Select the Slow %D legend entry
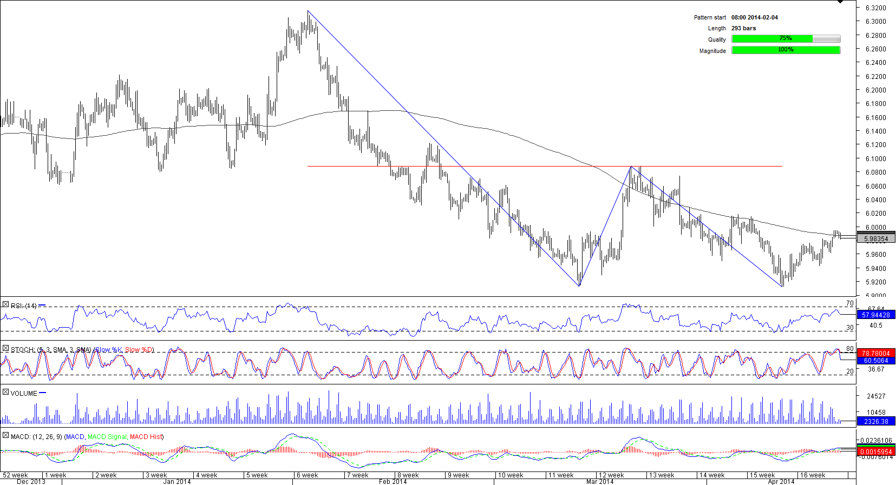896x485 pixels. coord(139,350)
